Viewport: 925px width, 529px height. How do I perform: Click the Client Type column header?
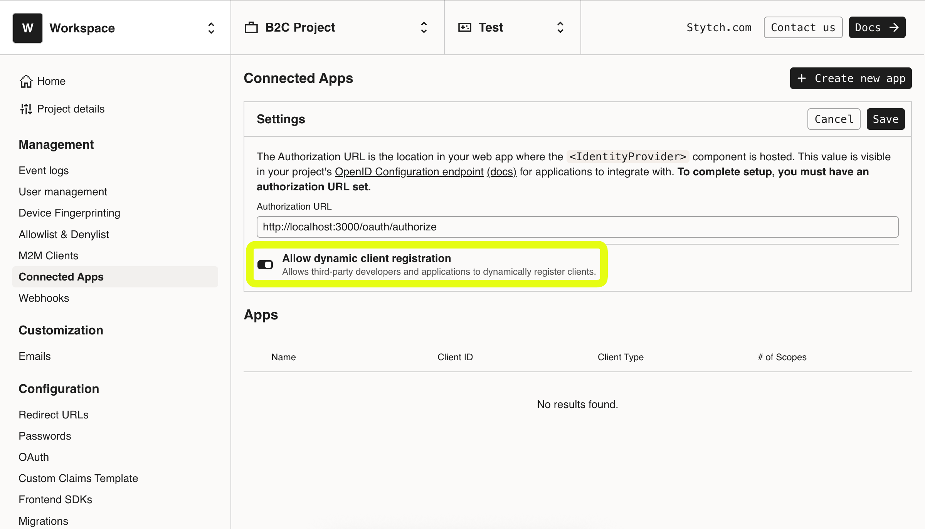(x=621, y=357)
